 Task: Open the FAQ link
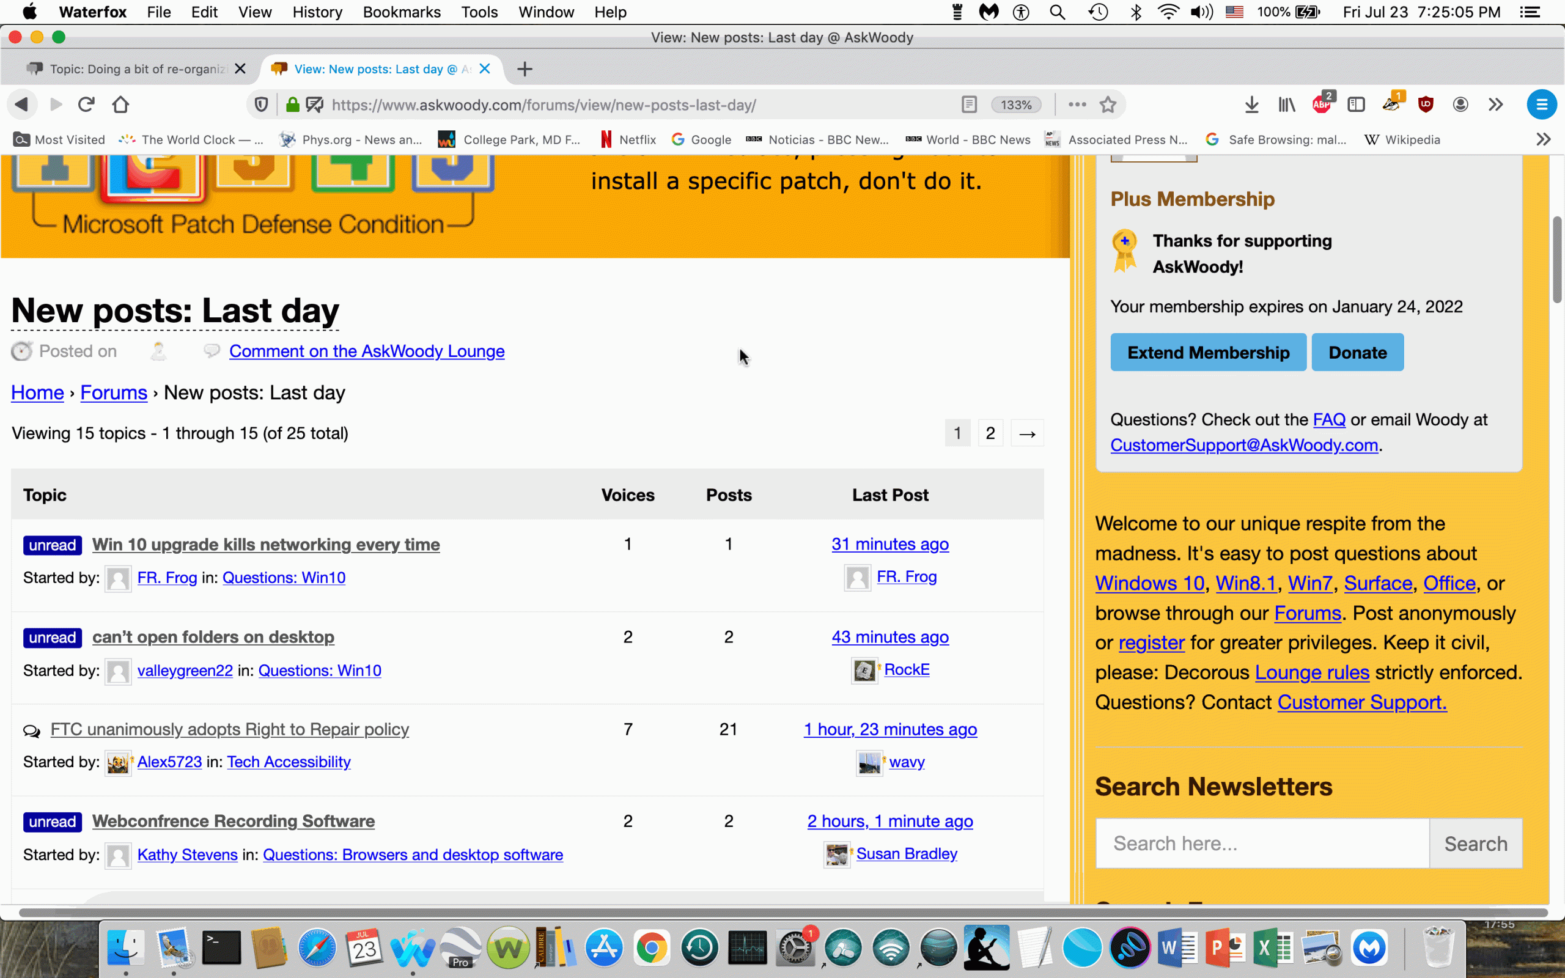click(1329, 420)
